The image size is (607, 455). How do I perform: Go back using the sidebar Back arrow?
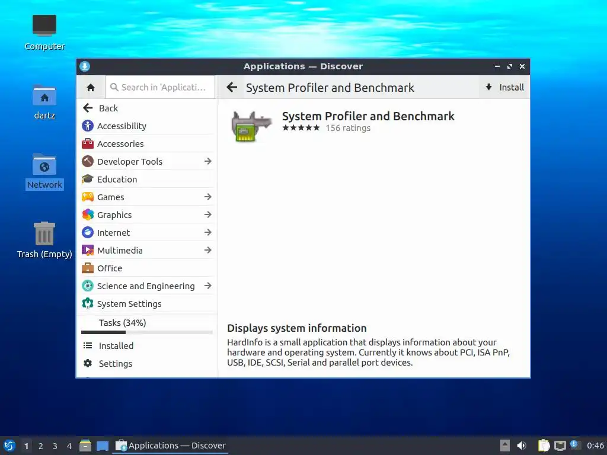pyautogui.click(x=88, y=108)
